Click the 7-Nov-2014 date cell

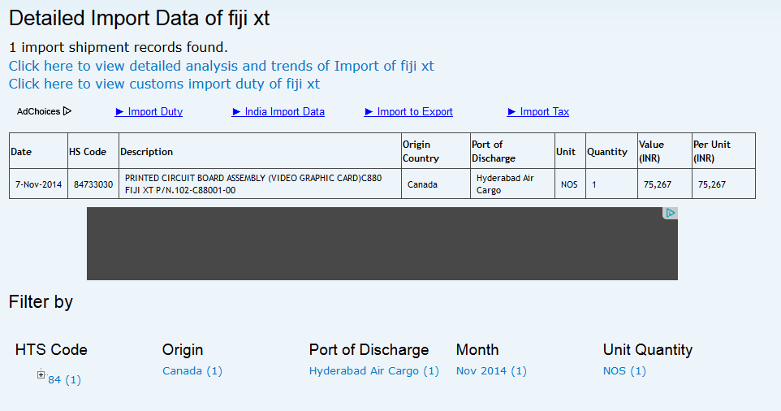click(x=38, y=184)
